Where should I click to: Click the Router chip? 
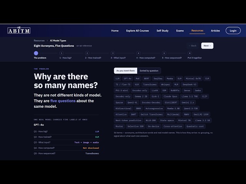tap(119, 126)
